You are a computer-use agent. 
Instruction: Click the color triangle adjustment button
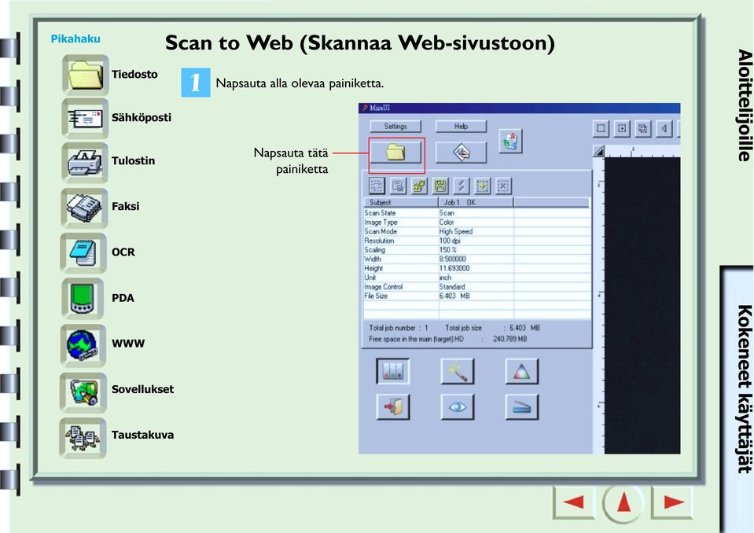coord(522,371)
